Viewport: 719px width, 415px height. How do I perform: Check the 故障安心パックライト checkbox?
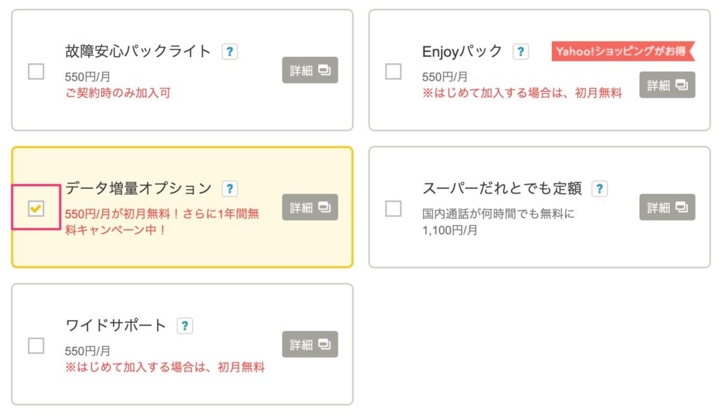[x=37, y=72]
